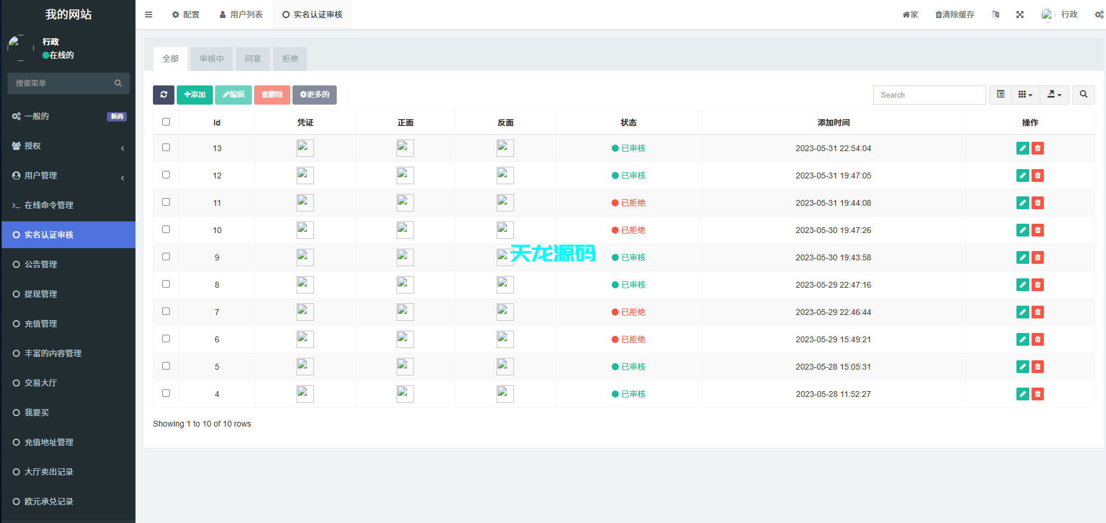Click the home (家) icon in the header
Screen dimensions: 1106x523
[x=909, y=14]
